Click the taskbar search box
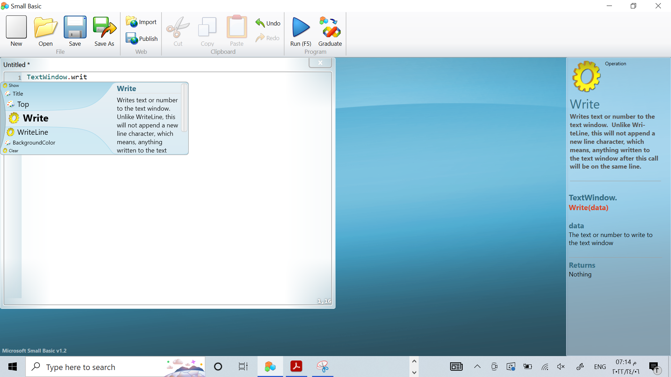 (115, 367)
